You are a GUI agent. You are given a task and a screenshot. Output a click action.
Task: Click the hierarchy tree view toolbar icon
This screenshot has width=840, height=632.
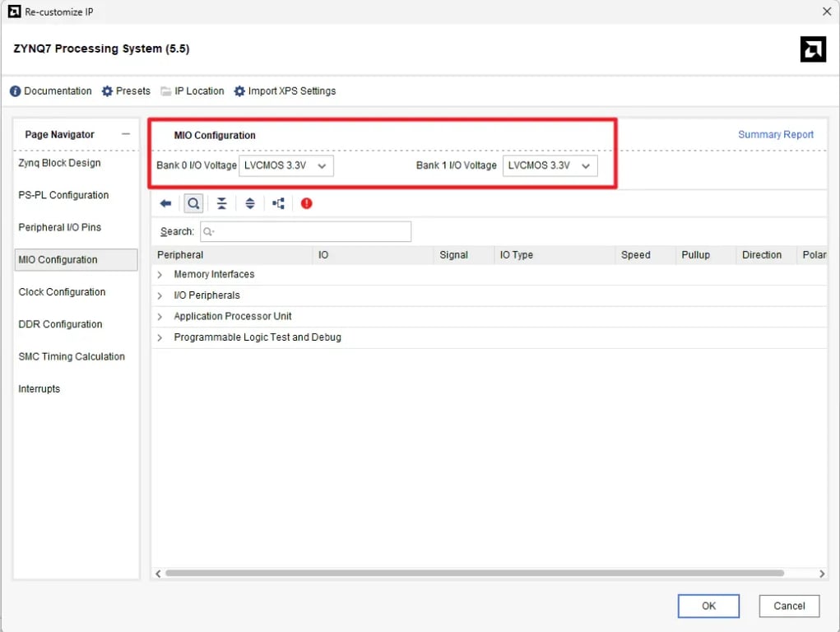click(x=279, y=204)
